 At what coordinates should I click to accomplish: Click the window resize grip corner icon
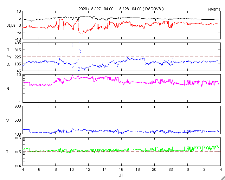point(223,178)
